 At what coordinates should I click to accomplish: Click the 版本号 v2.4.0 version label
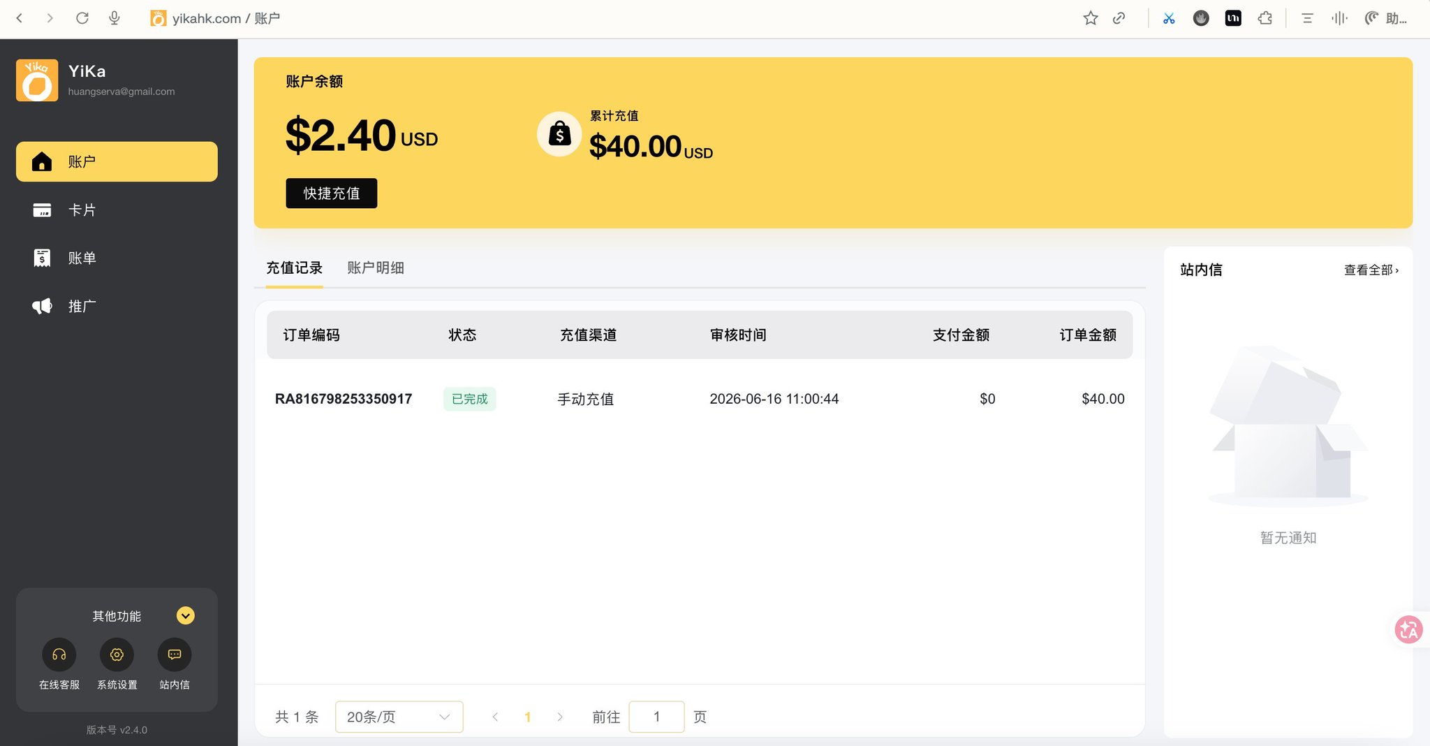tap(117, 730)
